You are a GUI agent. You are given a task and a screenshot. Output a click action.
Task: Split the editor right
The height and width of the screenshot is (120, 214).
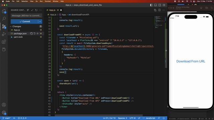159,10
